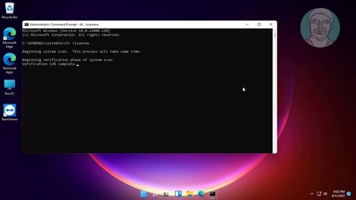Open the volume tray icon

pos(325,194)
